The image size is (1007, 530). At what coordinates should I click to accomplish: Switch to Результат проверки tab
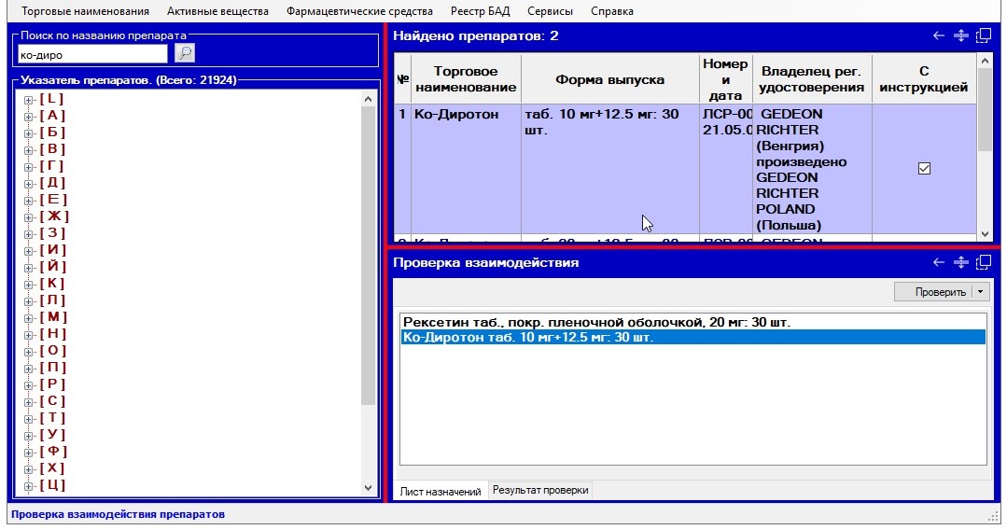(x=540, y=490)
